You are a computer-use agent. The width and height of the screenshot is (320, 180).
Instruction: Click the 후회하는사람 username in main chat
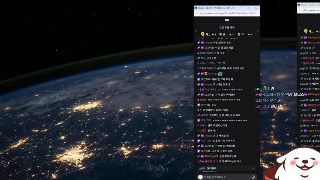[211, 156]
